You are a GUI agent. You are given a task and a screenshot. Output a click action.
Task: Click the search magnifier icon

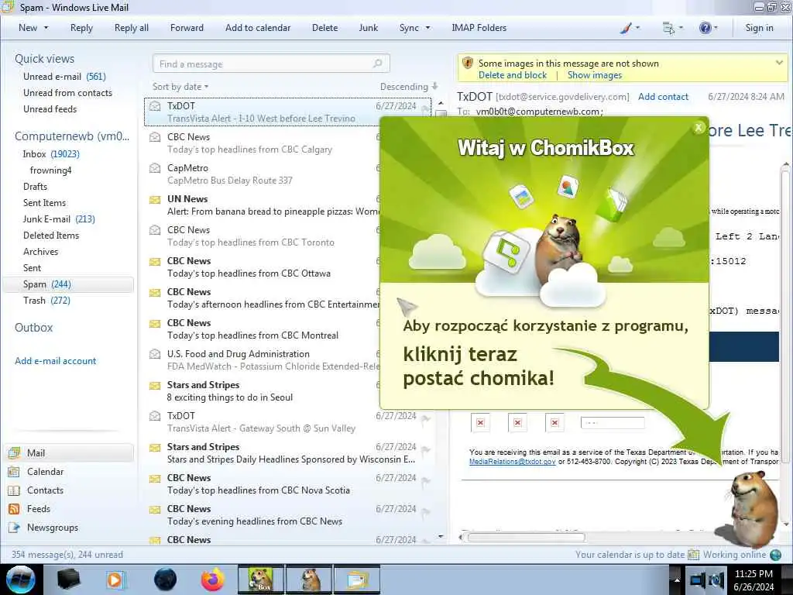(377, 64)
